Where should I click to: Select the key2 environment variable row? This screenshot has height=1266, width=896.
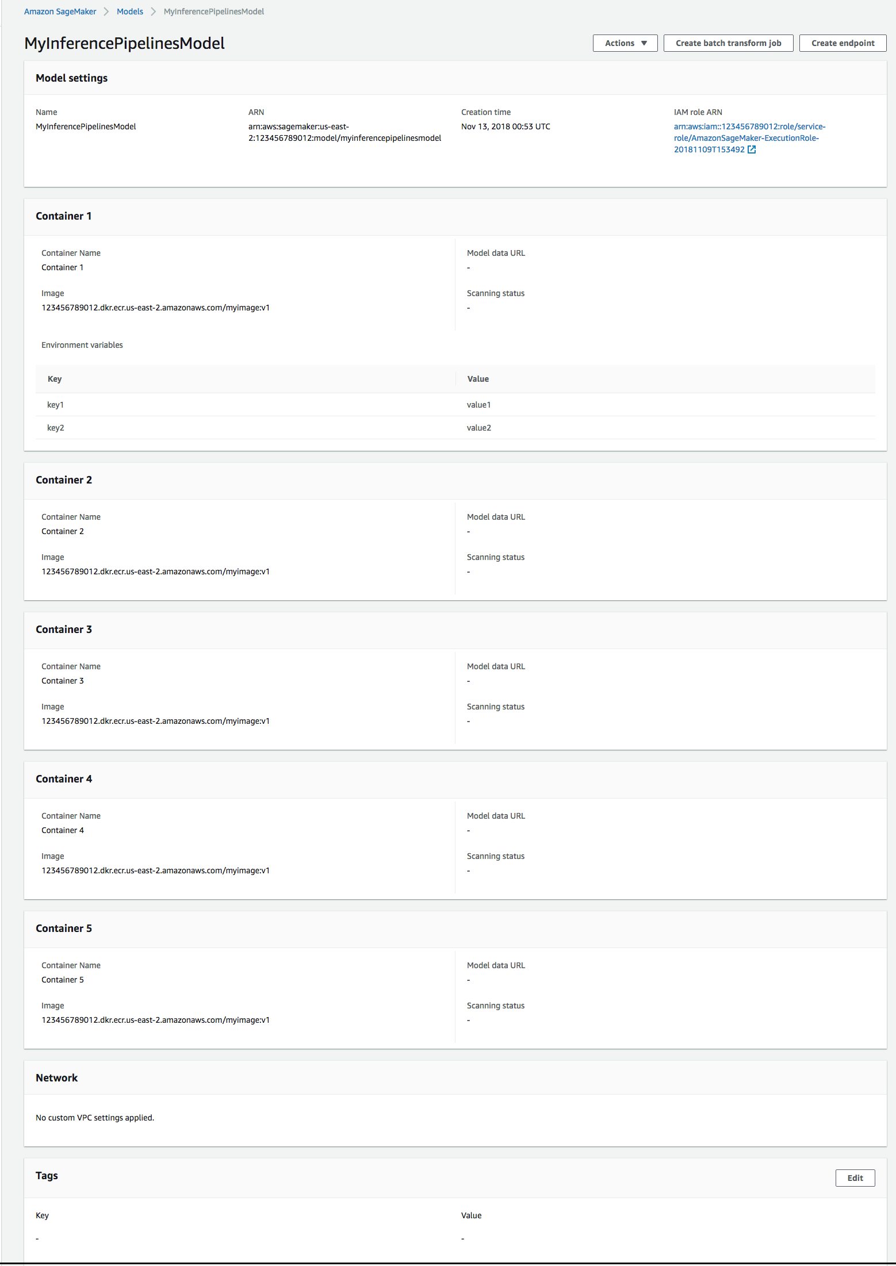55,428
